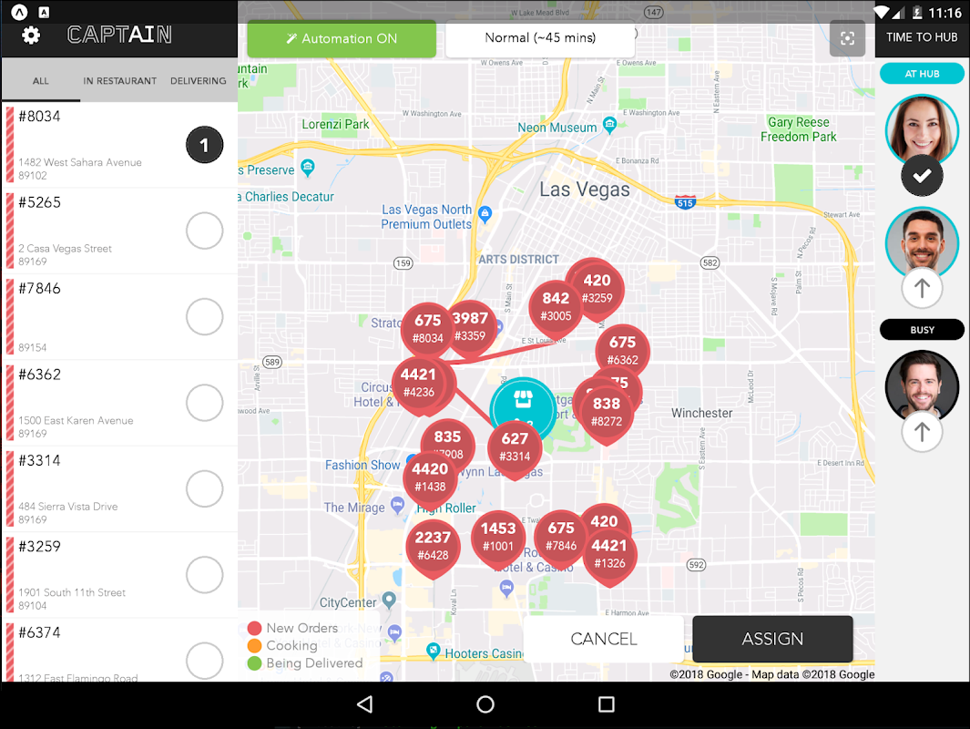Select order #5265 circle
Viewport: 970px width, 729px height.
(x=204, y=231)
